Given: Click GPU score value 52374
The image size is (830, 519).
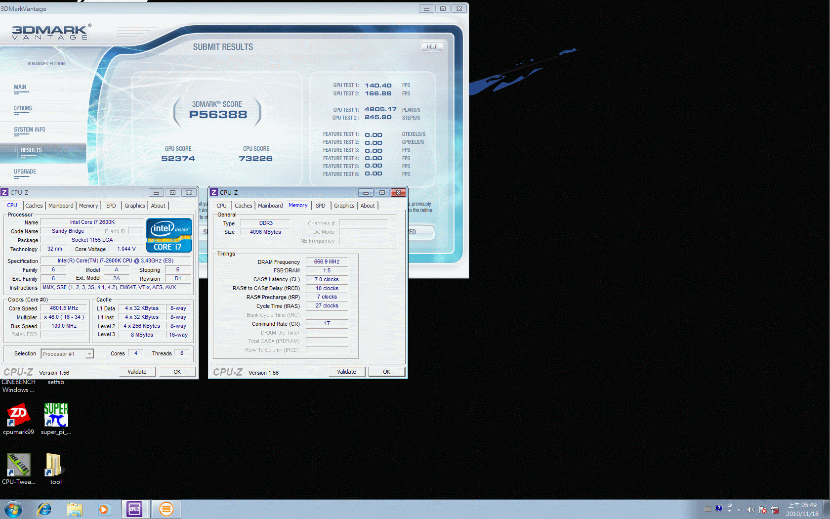Looking at the screenshot, I should pyautogui.click(x=178, y=159).
